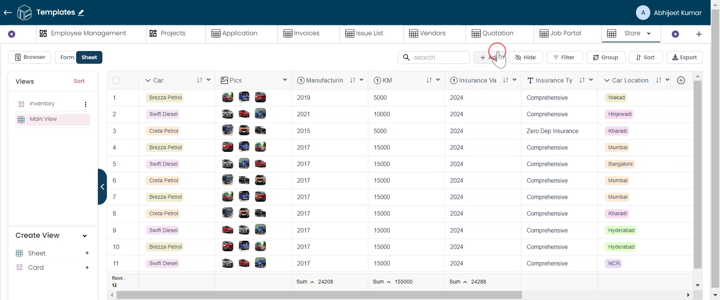Collapse the Create View section
Viewport: 720px width, 300px height.
(85, 236)
